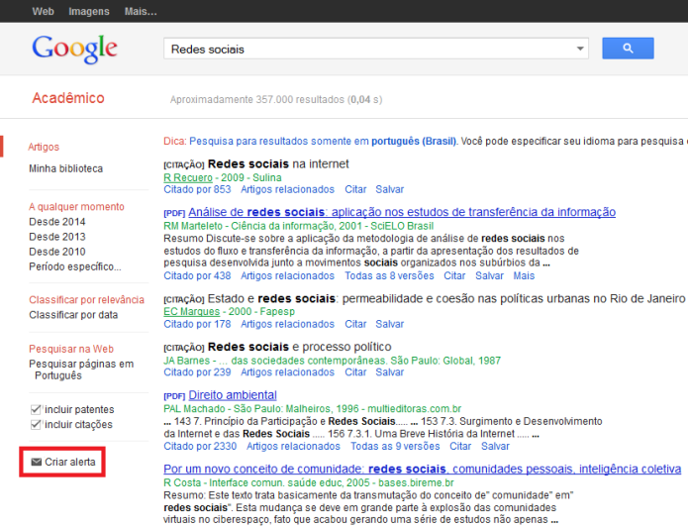Click Salvar under the Análise de redes sociais result
This screenshot has width=688, height=527.
(490, 275)
